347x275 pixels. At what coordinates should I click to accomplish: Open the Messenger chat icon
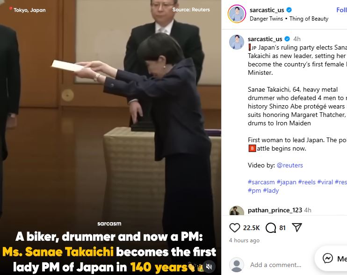coord(328,258)
